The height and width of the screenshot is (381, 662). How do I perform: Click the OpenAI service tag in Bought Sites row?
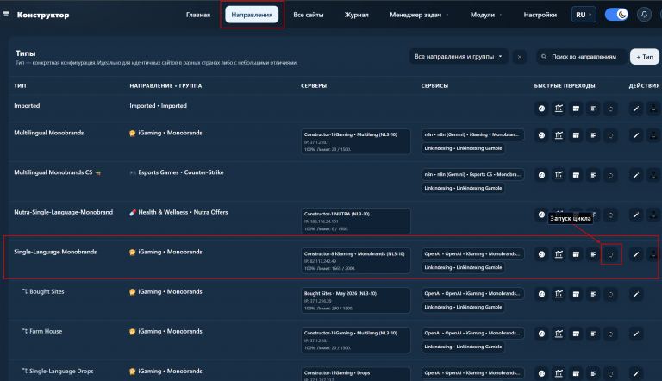point(472,294)
